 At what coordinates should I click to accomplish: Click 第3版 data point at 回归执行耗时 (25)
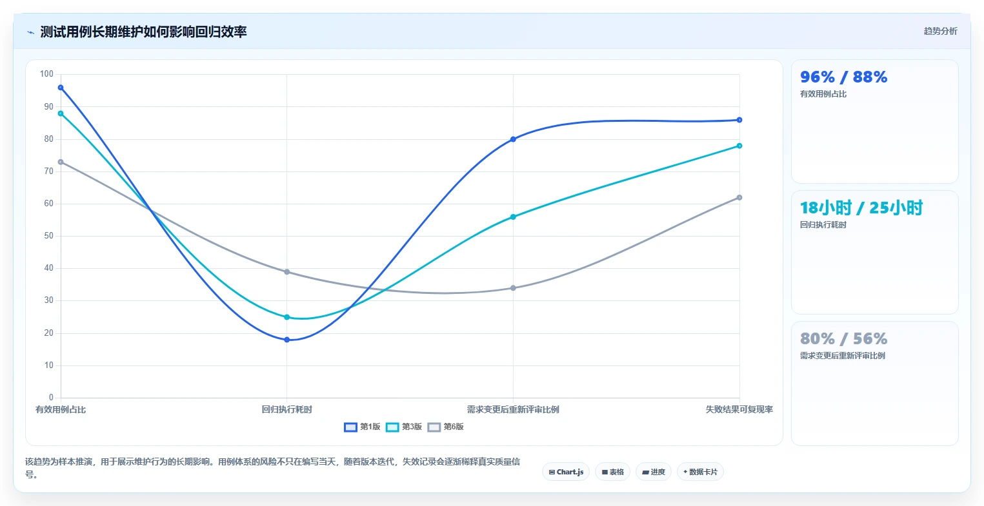point(287,317)
